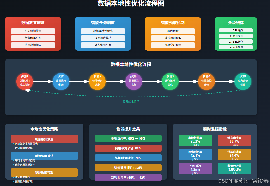Click 延迟调度算法 pill in 智能任务调度 card
270x186 pixels.
(103, 38)
